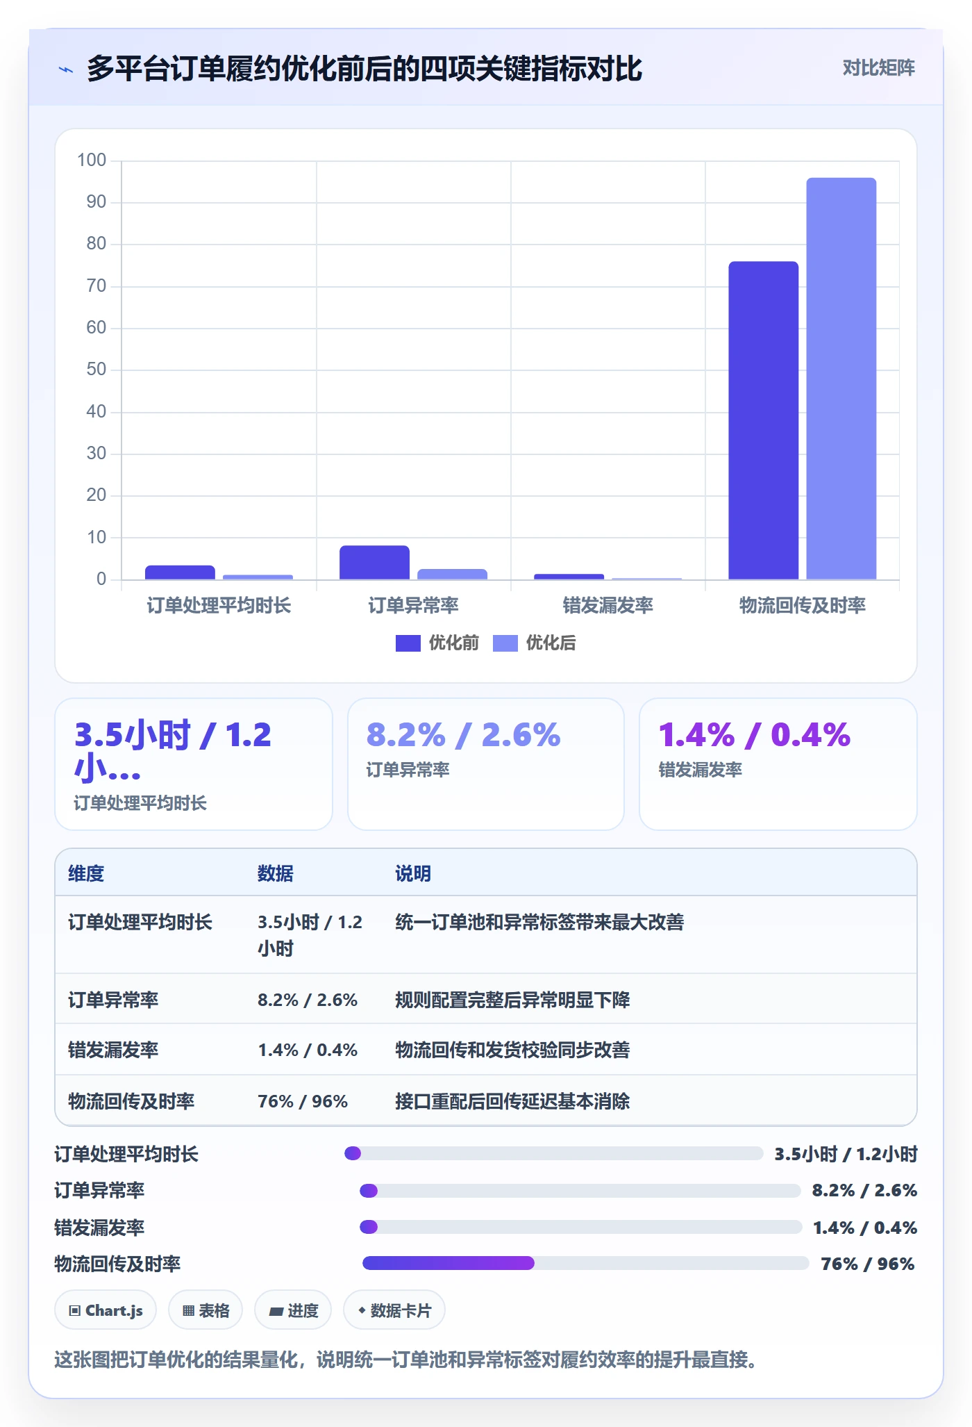Select cell 统一订单池和异常标签带来最大改善

[x=539, y=922]
